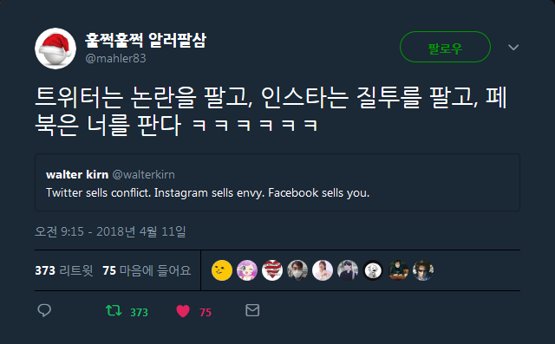The height and width of the screenshot is (344, 555).
Task: Send via direct message envelope icon
Action: pos(252,310)
